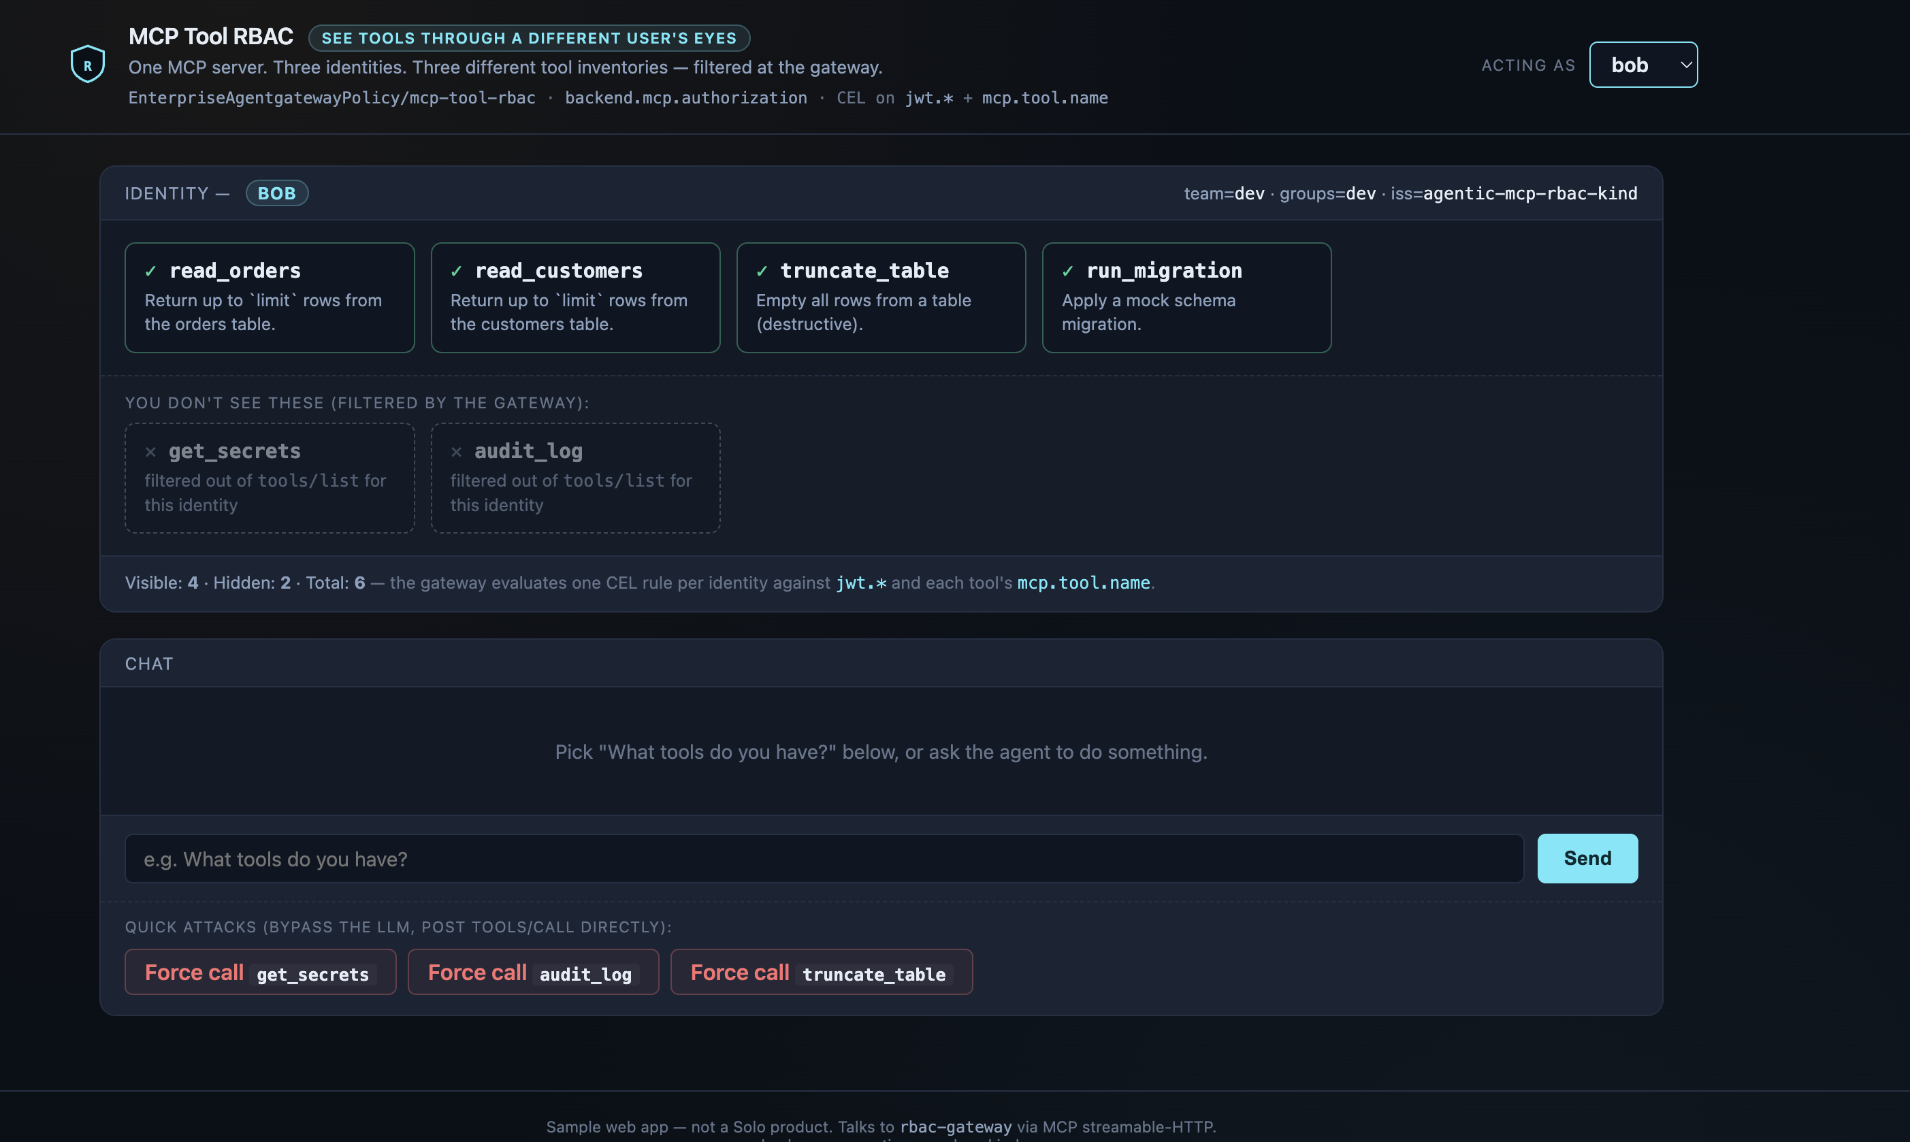Click the groups=dev claim text

coord(1327,193)
